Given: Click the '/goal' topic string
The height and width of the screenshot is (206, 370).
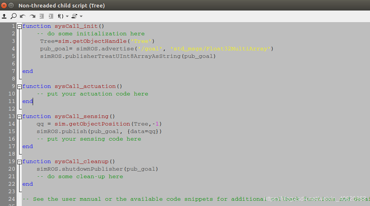Looking at the screenshot, I should click(x=150, y=48).
